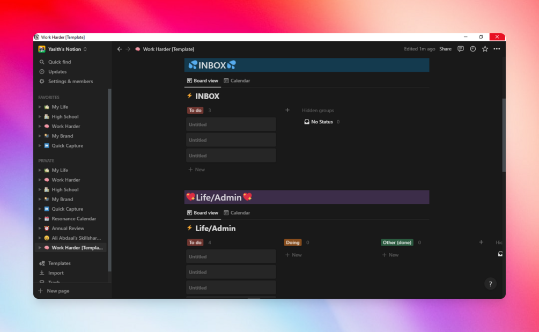Click the help question mark button

491,284
